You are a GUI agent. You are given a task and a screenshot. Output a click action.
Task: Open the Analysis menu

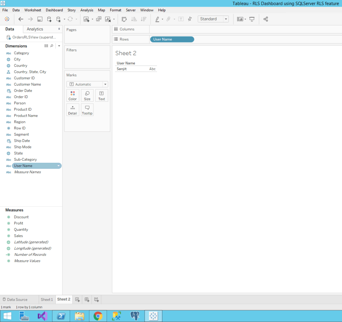click(x=87, y=10)
